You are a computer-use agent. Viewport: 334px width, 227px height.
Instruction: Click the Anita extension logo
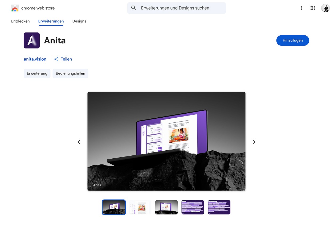point(32,40)
